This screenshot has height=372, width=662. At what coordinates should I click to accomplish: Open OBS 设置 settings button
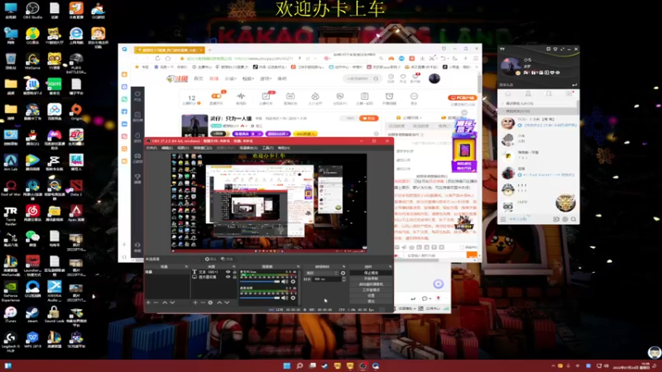click(371, 295)
